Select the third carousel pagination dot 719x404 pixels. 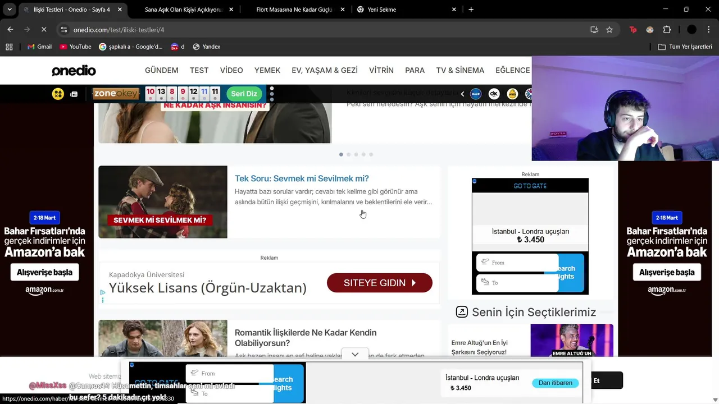click(x=356, y=154)
